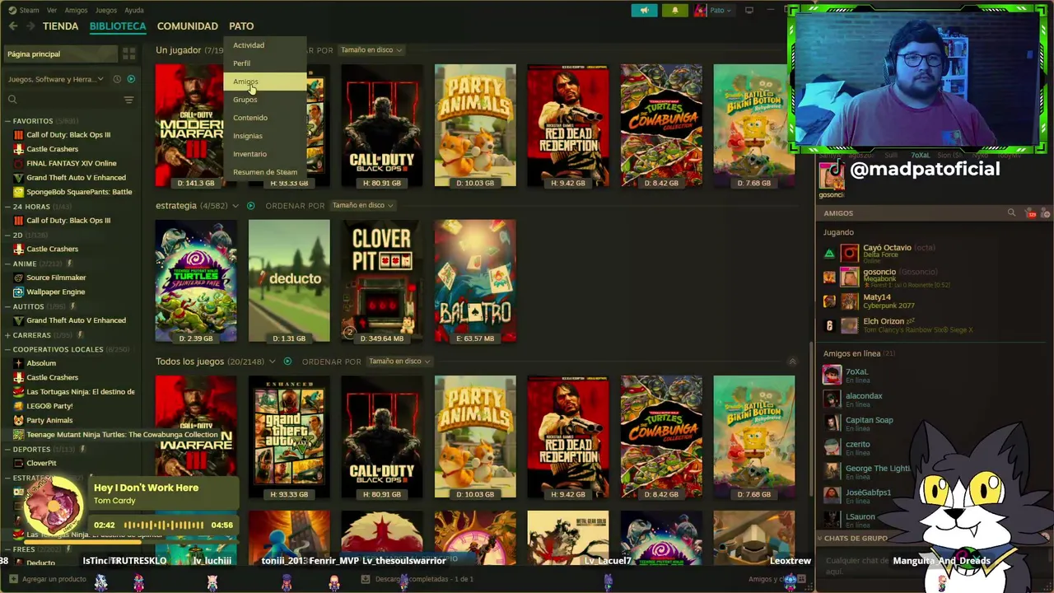This screenshot has width=1054, height=593.
Task: Go forward with the right arrow in Steam navigation
Action: click(30, 26)
